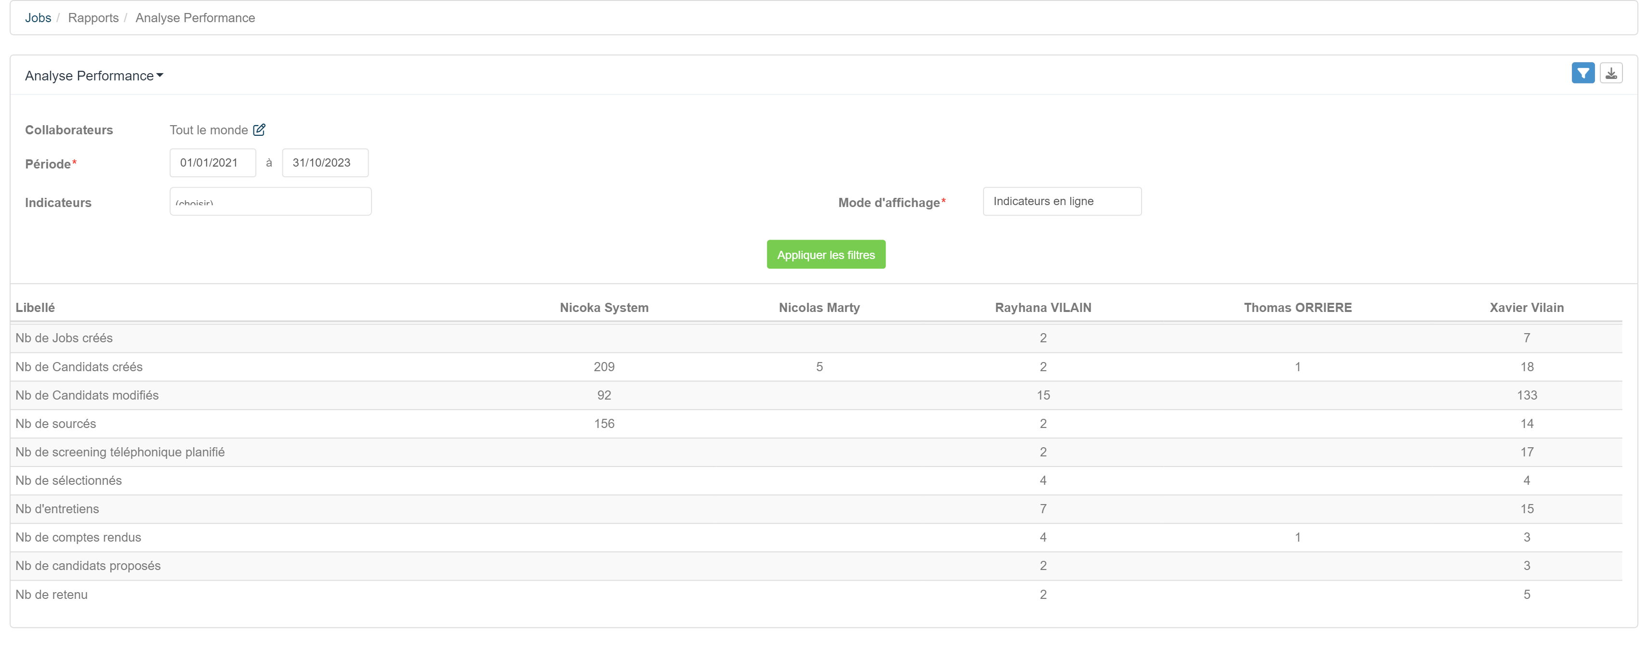
Task: Edit collaborators with the pencil icon
Action: pos(259,130)
